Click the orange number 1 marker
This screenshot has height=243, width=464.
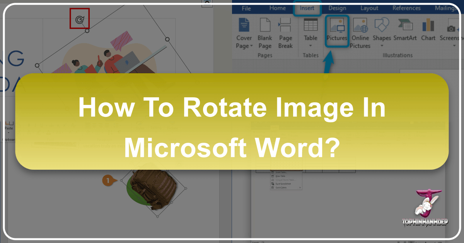[107, 180]
